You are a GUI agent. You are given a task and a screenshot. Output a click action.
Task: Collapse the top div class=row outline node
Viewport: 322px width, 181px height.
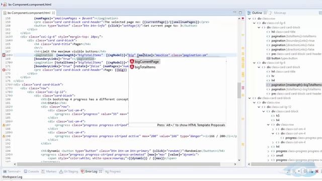(x=250, y=19)
